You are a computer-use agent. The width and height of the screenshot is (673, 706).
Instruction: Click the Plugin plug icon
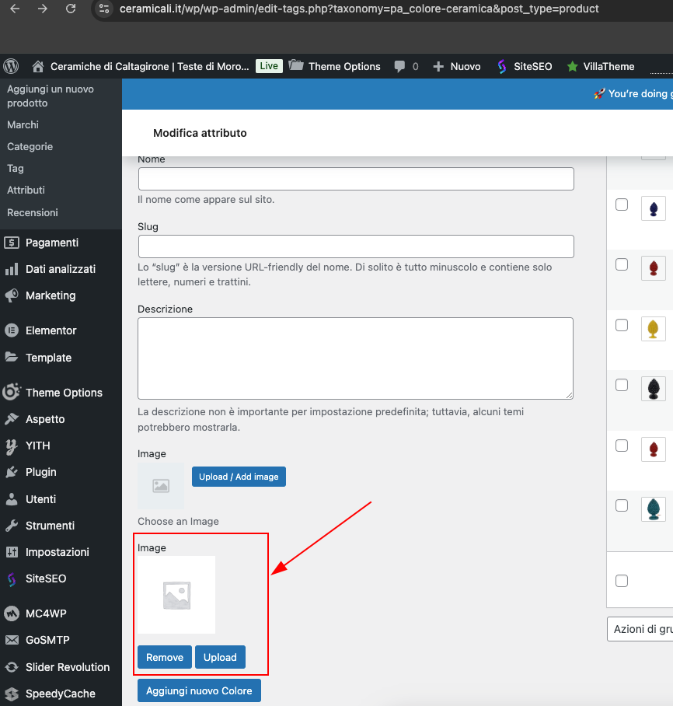(x=12, y=472)
